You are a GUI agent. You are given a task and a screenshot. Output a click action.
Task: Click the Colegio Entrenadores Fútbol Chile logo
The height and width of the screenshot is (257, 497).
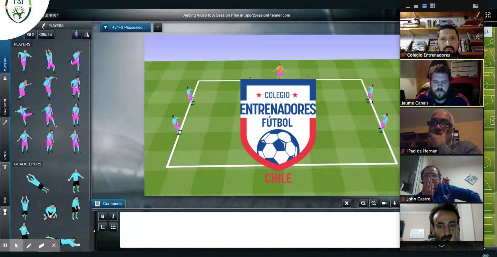coord(278,131)
